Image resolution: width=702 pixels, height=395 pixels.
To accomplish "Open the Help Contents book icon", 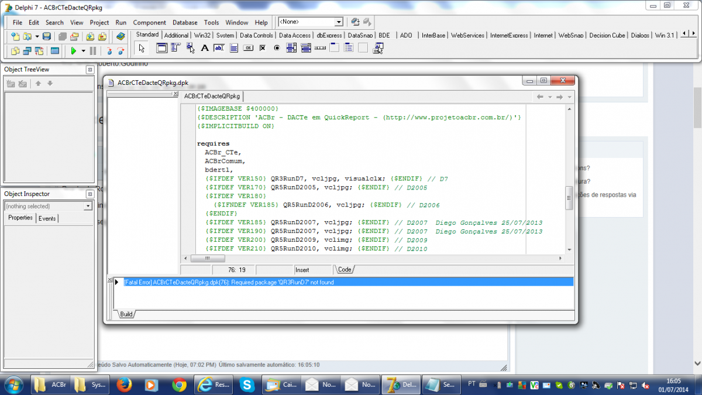I will (x=121, y=36).
